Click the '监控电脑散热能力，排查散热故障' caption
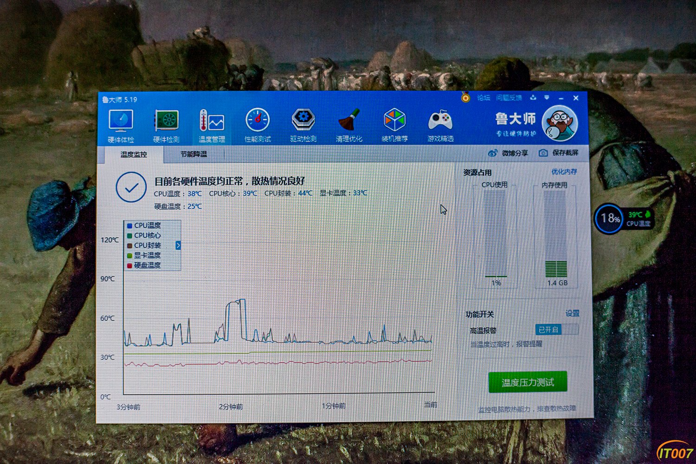This screenshot has width=696, height=464. 527,409
